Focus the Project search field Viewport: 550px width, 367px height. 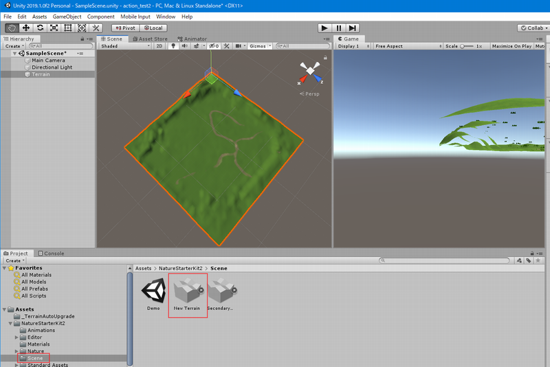444,260
